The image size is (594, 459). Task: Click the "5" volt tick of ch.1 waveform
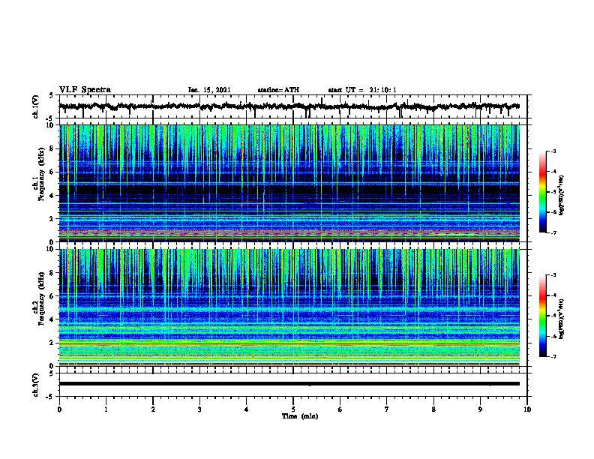(52, 96)
